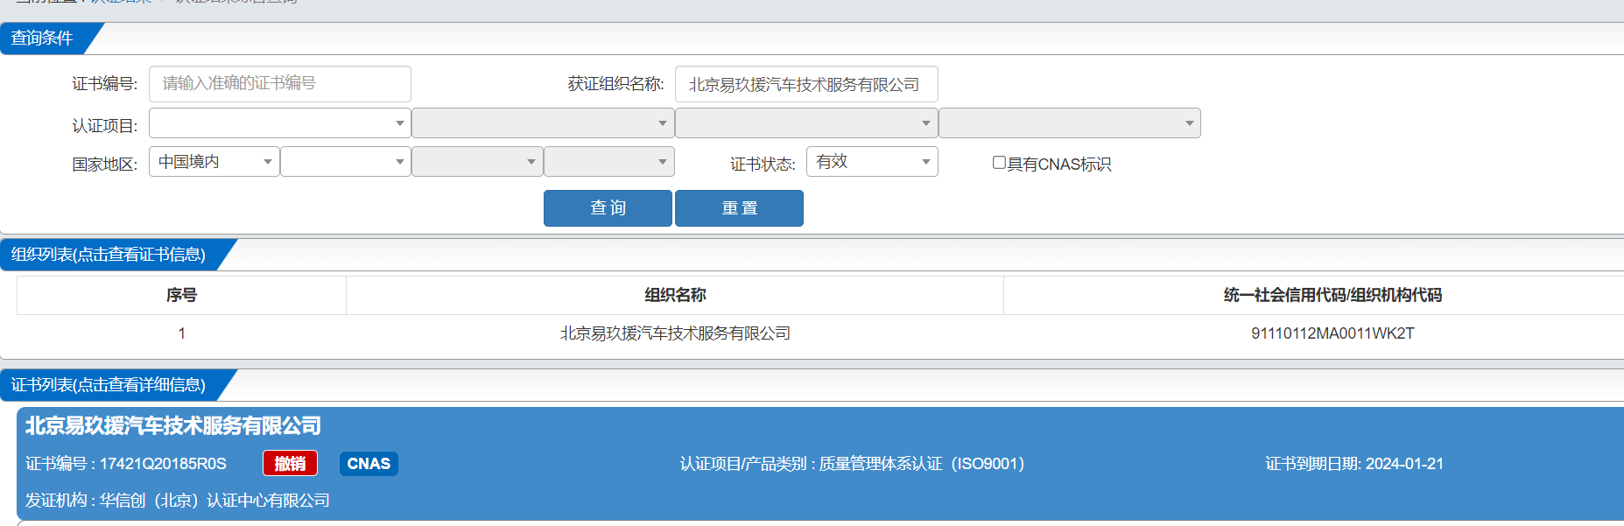Click the 查询条件 section header
The height and width of the screenshot is (526, 1624).
coord(42,39)
